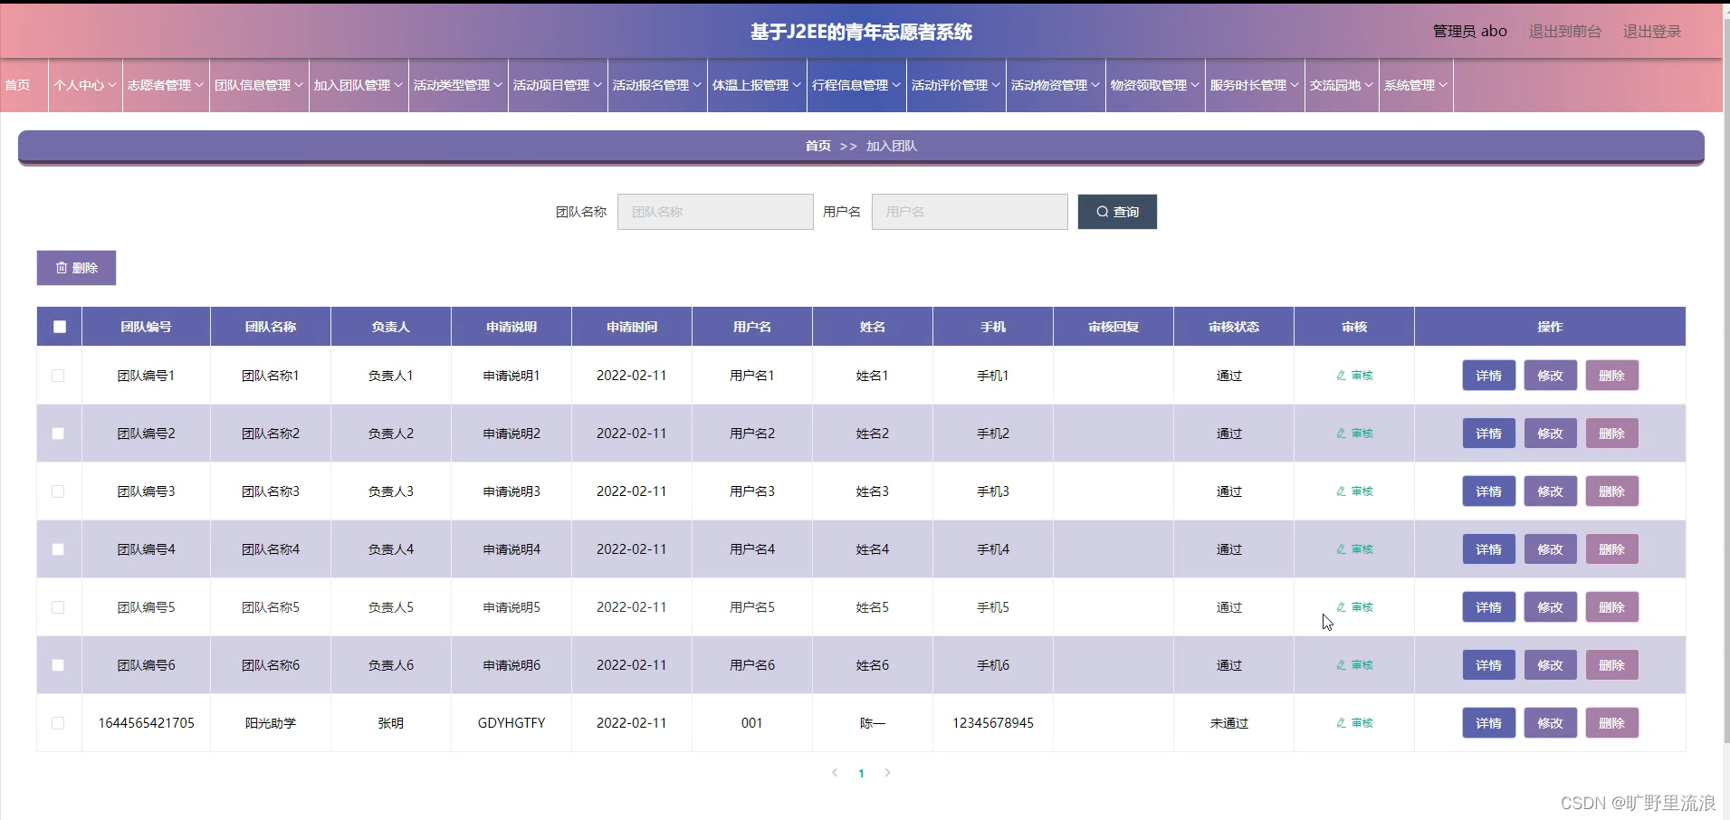Expand the 活动报名管理 dropdown
1730x820 pixels.
point(656,84)
